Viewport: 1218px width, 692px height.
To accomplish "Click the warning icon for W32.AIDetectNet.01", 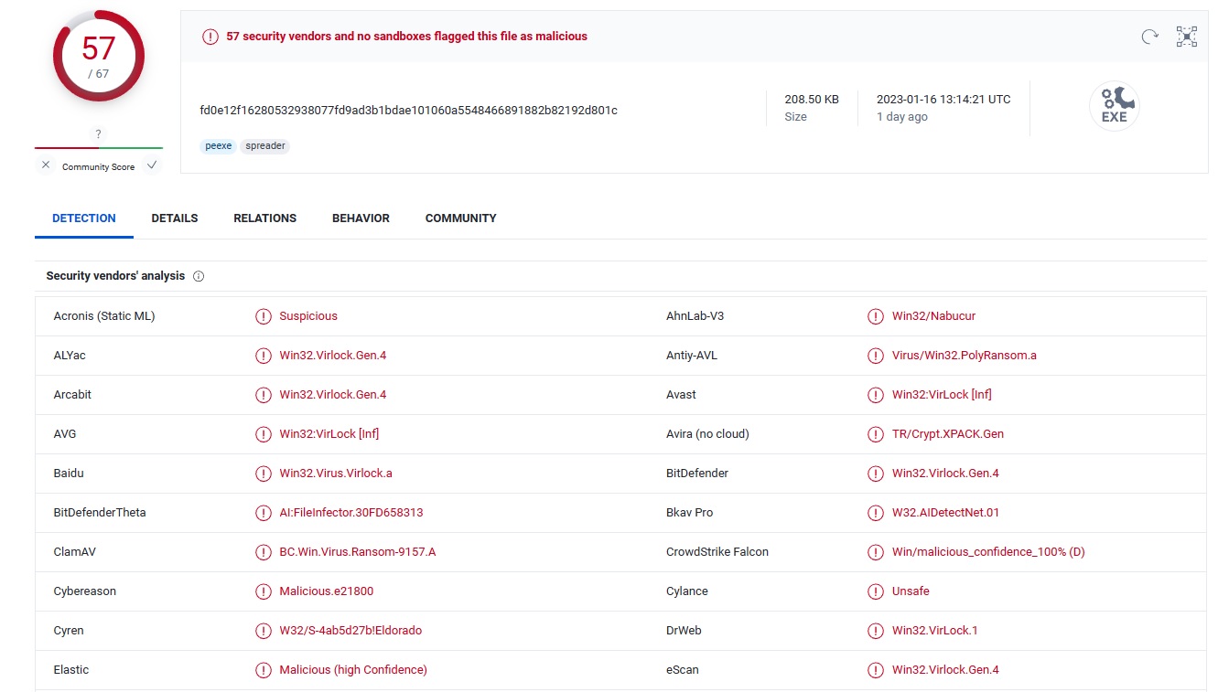I will tap(876, 513).
